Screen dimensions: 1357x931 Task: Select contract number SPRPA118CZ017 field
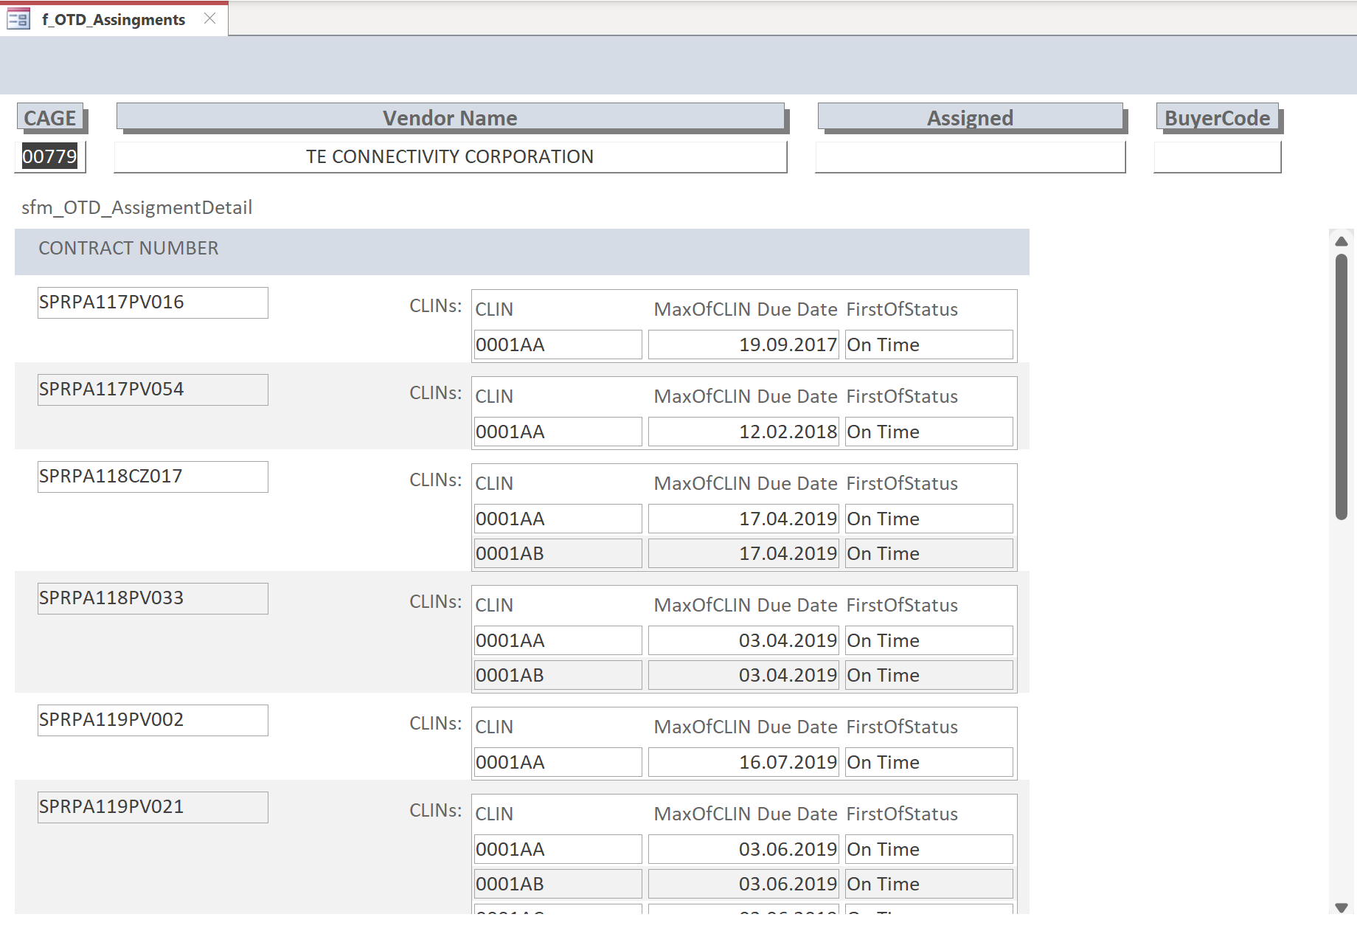153,477
